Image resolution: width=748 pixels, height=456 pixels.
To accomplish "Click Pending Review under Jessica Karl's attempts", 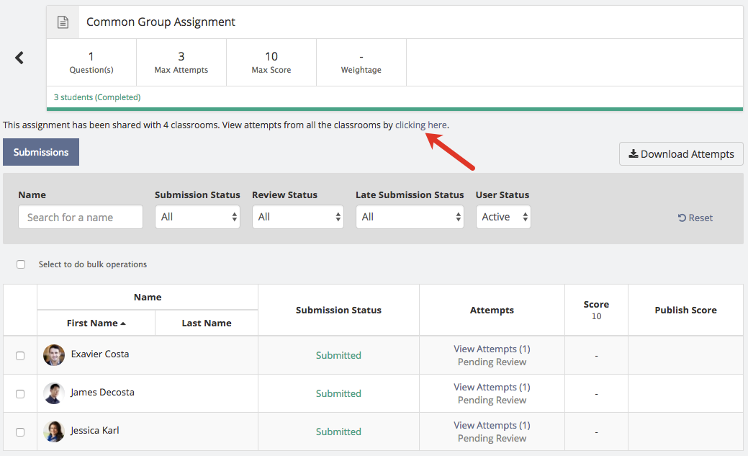I will coord(492,438).
